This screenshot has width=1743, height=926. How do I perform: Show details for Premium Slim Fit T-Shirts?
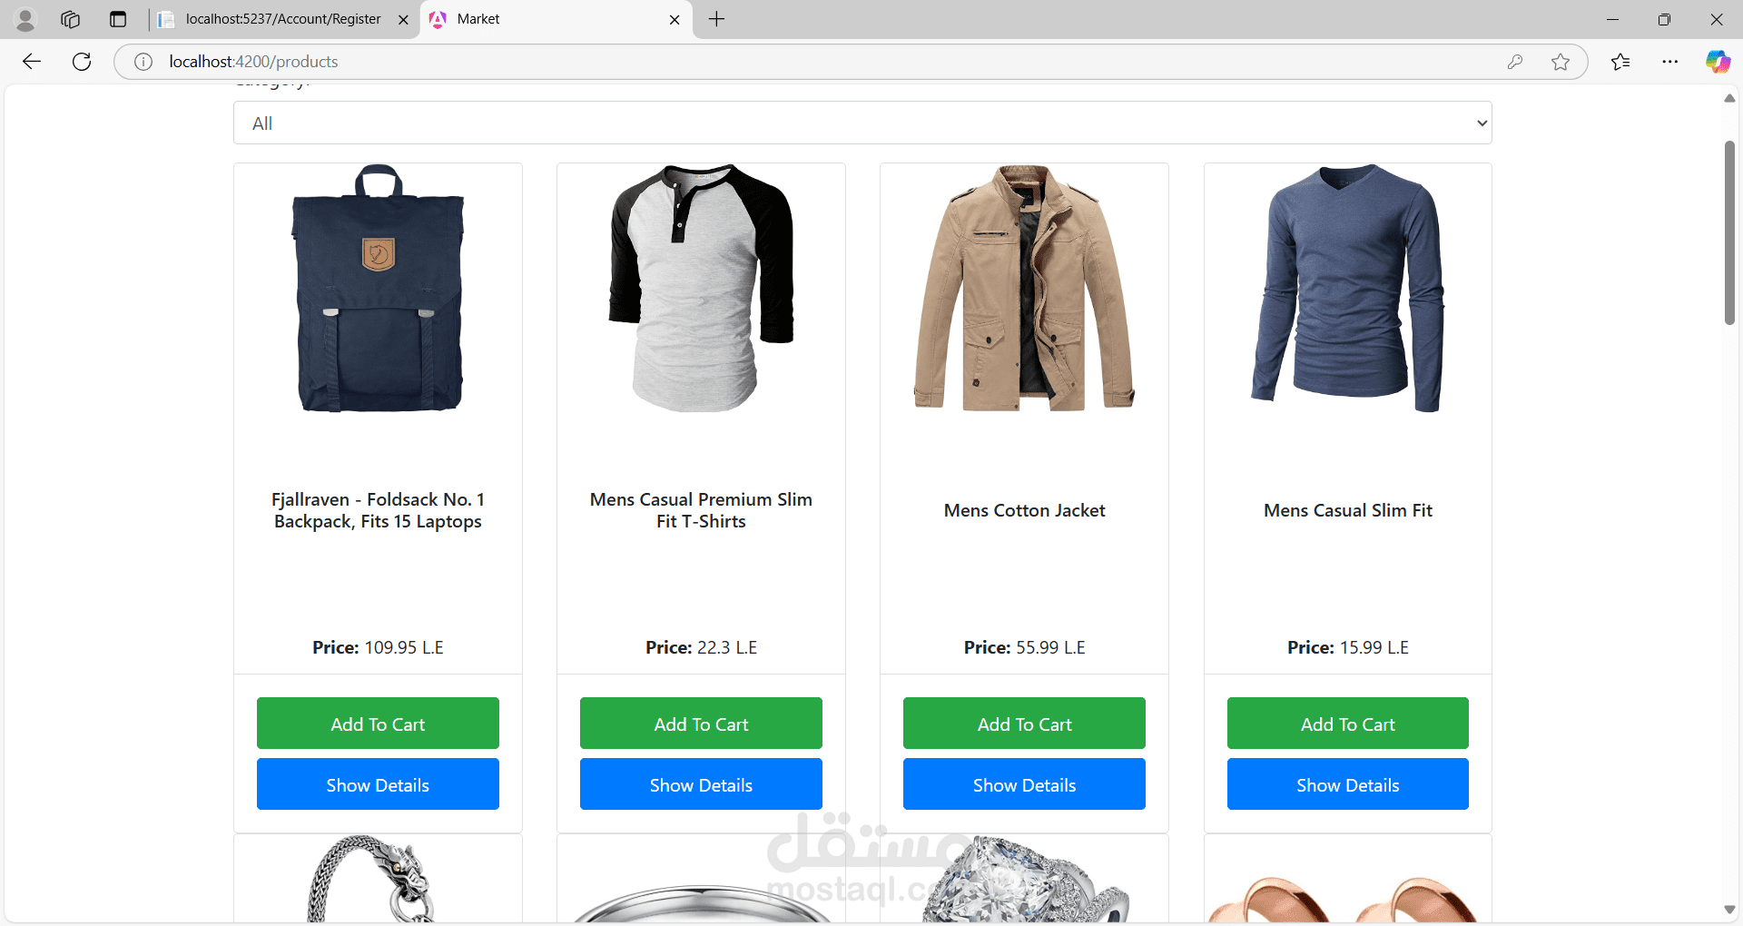click(x=701, y=784)
